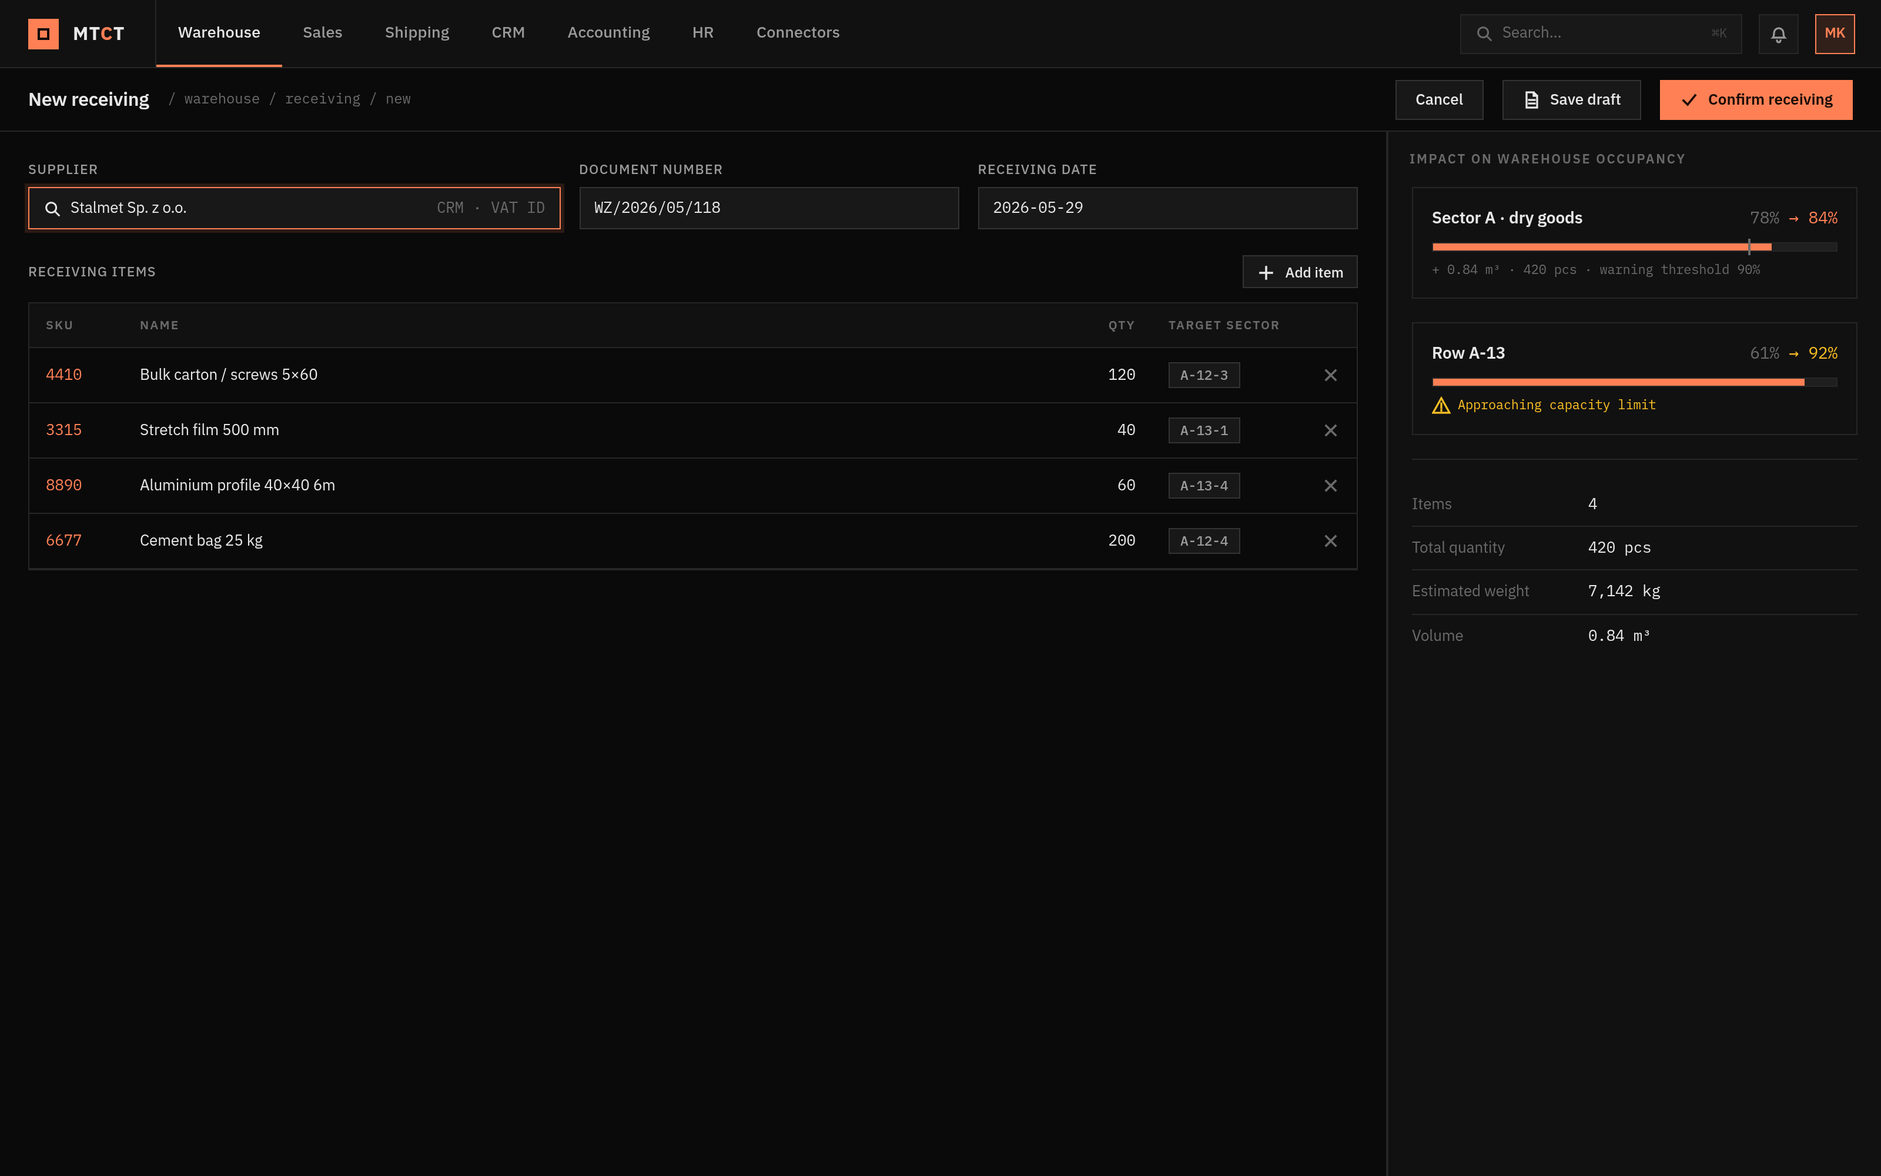Open target sector A-12-4 selector
The image size is (1881, 1176).
1204,540
